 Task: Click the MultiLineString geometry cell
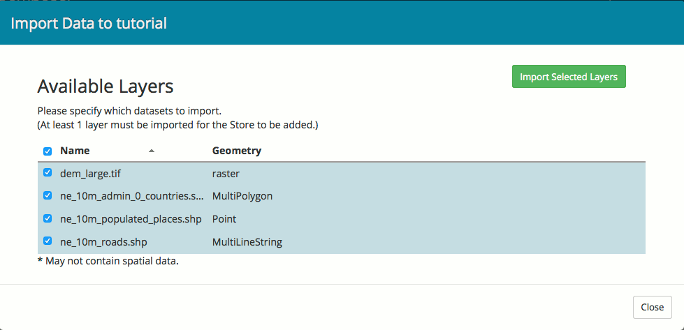click(x=247, y=242)
